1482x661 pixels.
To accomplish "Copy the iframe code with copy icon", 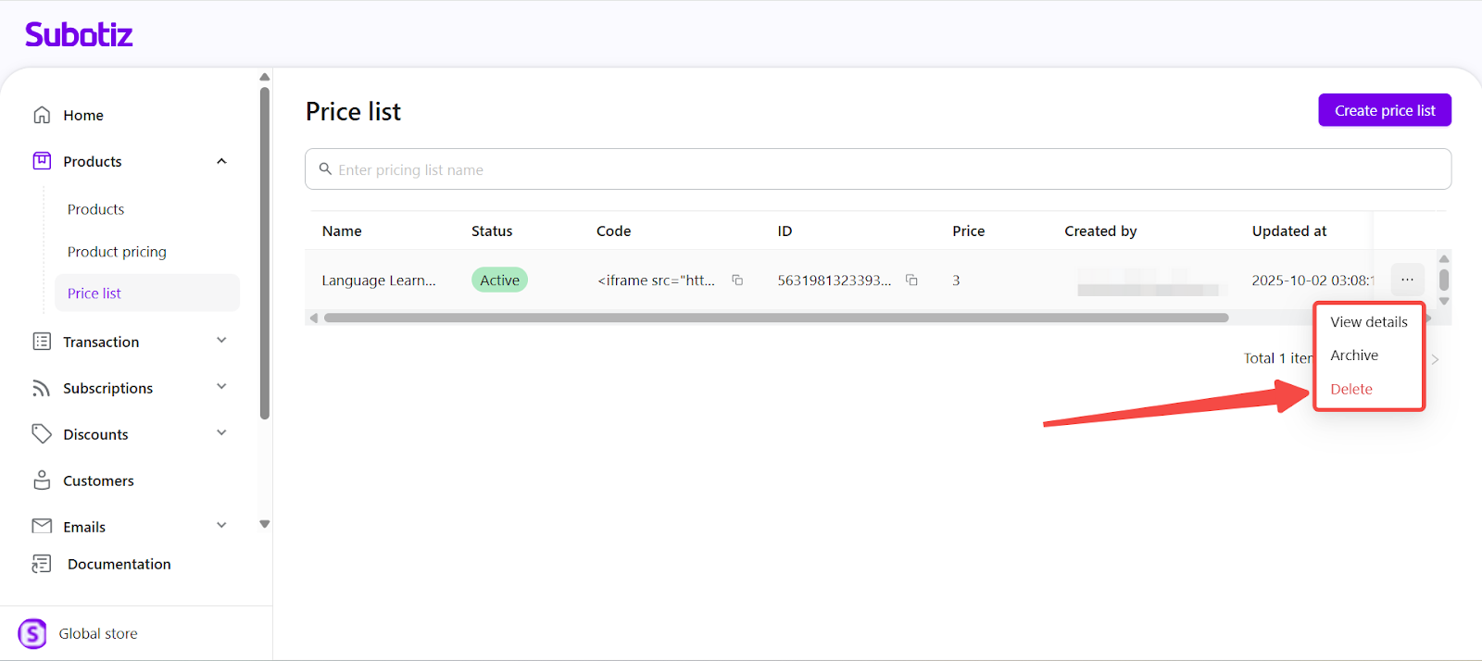I will 737,281.
